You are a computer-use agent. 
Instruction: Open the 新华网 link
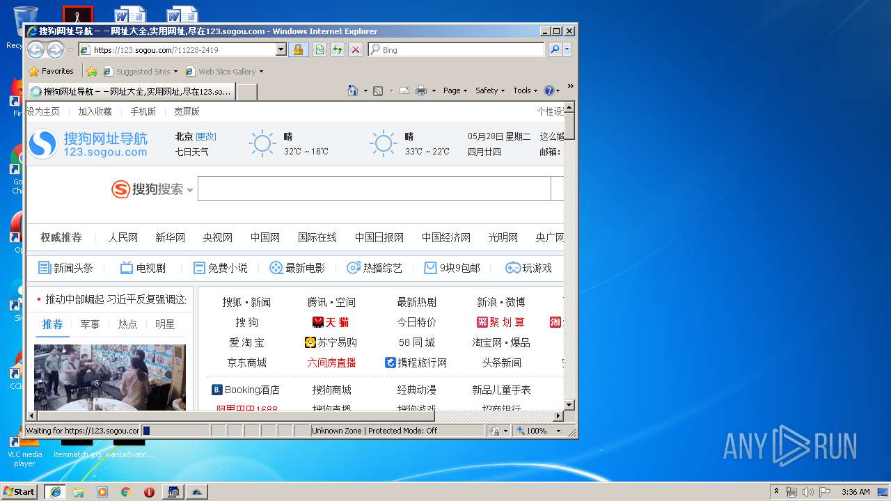(170, 237)
